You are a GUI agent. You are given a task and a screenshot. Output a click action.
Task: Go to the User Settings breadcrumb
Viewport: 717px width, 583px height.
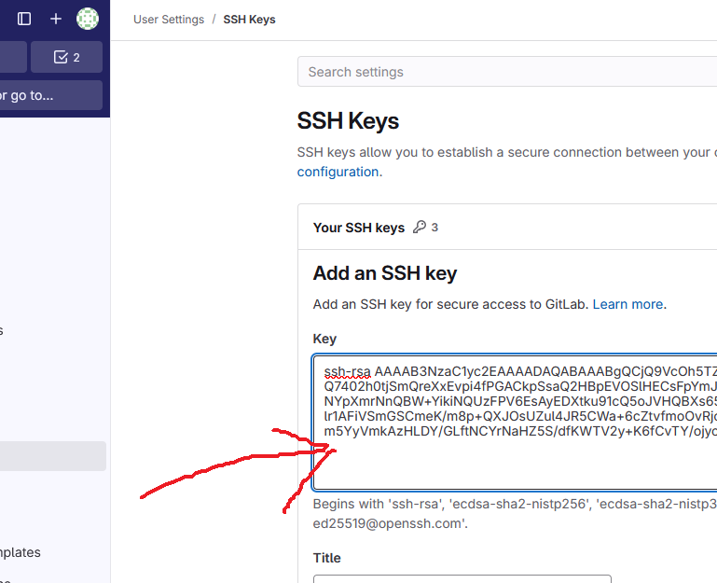[x=169, y=19]
